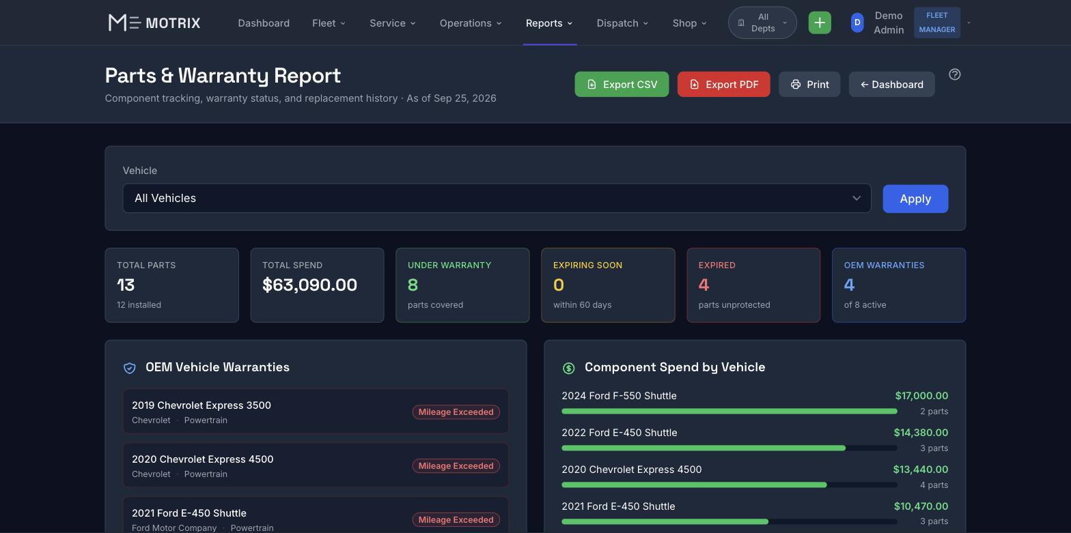Click the Fleet Manager role badge
The height and width of the screenshot is (533, 1071).
point(936,23)
